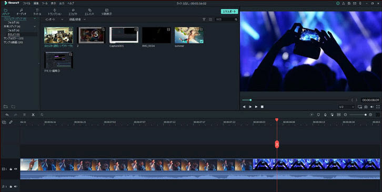The image size is (382, 192).
Task: Collapse the Project Media tree arrow
Action: 35,18
